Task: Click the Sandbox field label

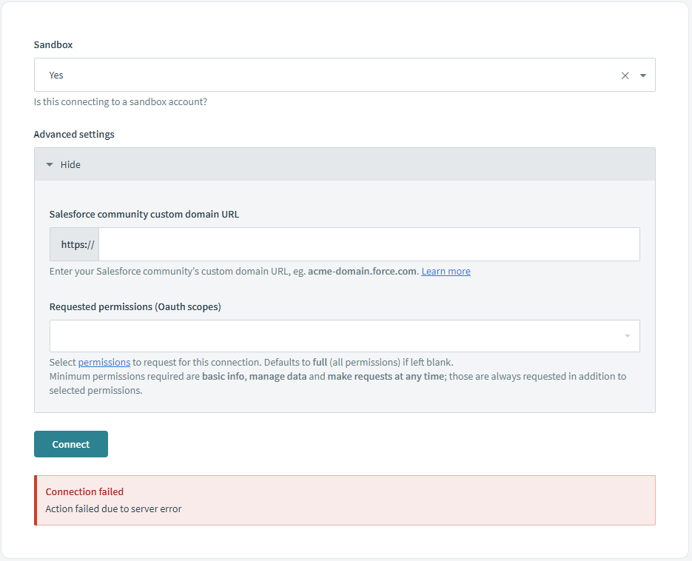Action: tap(53, 44)
